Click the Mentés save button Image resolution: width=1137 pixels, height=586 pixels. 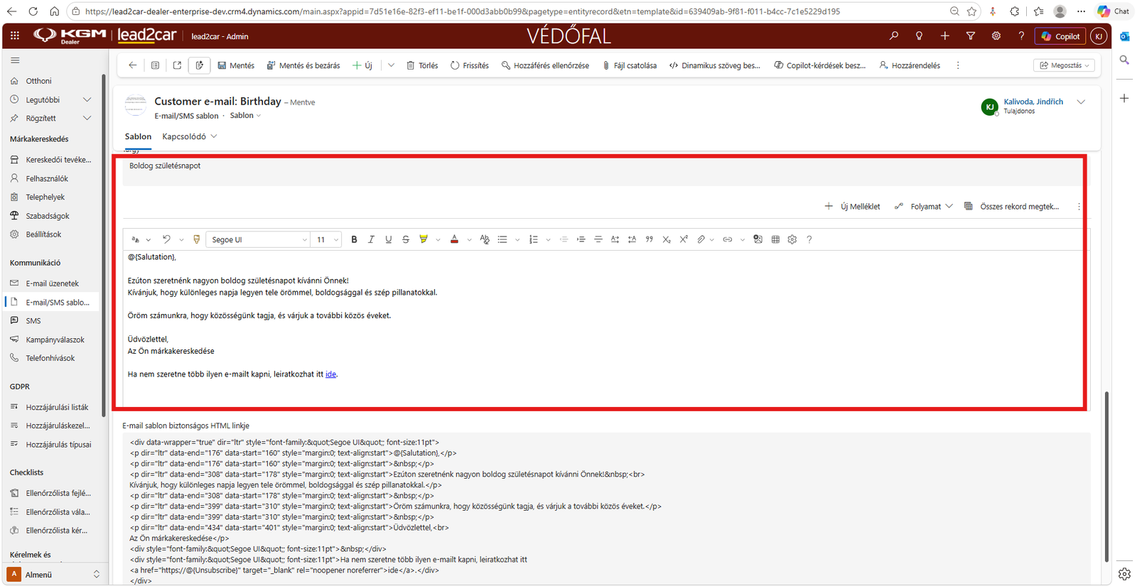[x=236, y=65]
